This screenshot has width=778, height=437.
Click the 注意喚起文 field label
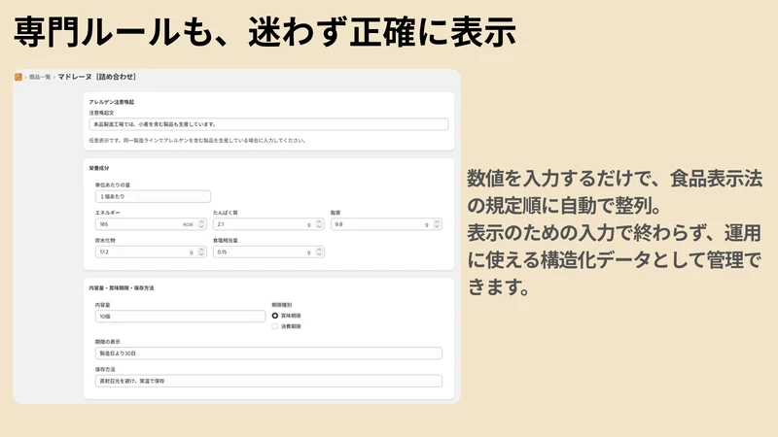click(102, 113)
